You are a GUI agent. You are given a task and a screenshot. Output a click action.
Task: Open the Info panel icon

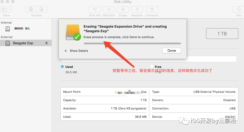coord(239,9)
